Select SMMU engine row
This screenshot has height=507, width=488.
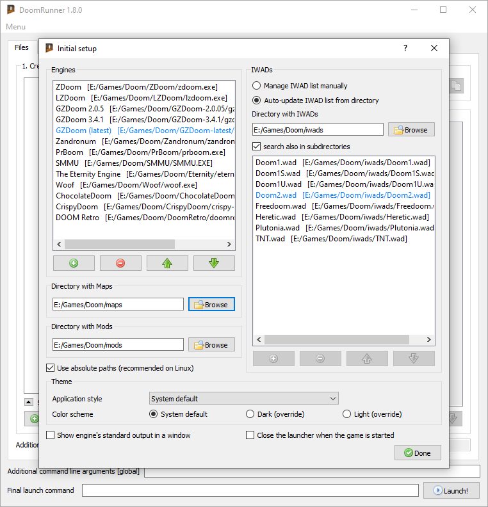pos(144,163)
